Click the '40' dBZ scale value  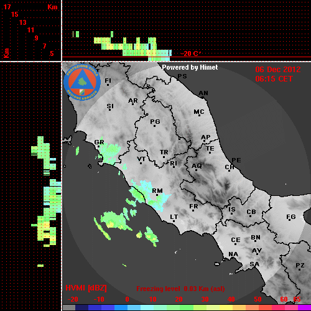(x=231, y=299)
